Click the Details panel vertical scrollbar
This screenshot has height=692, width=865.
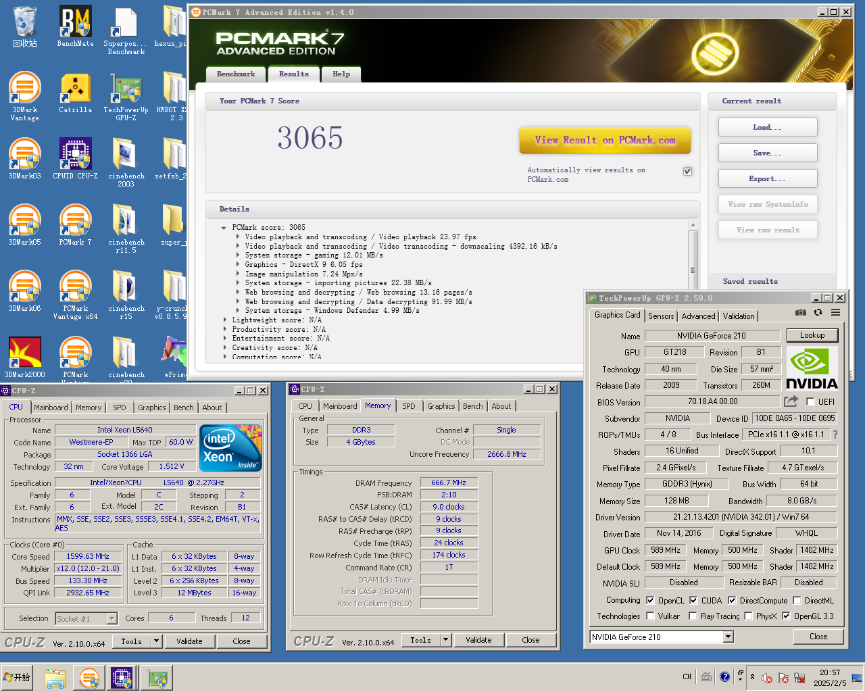coord(693,291)
